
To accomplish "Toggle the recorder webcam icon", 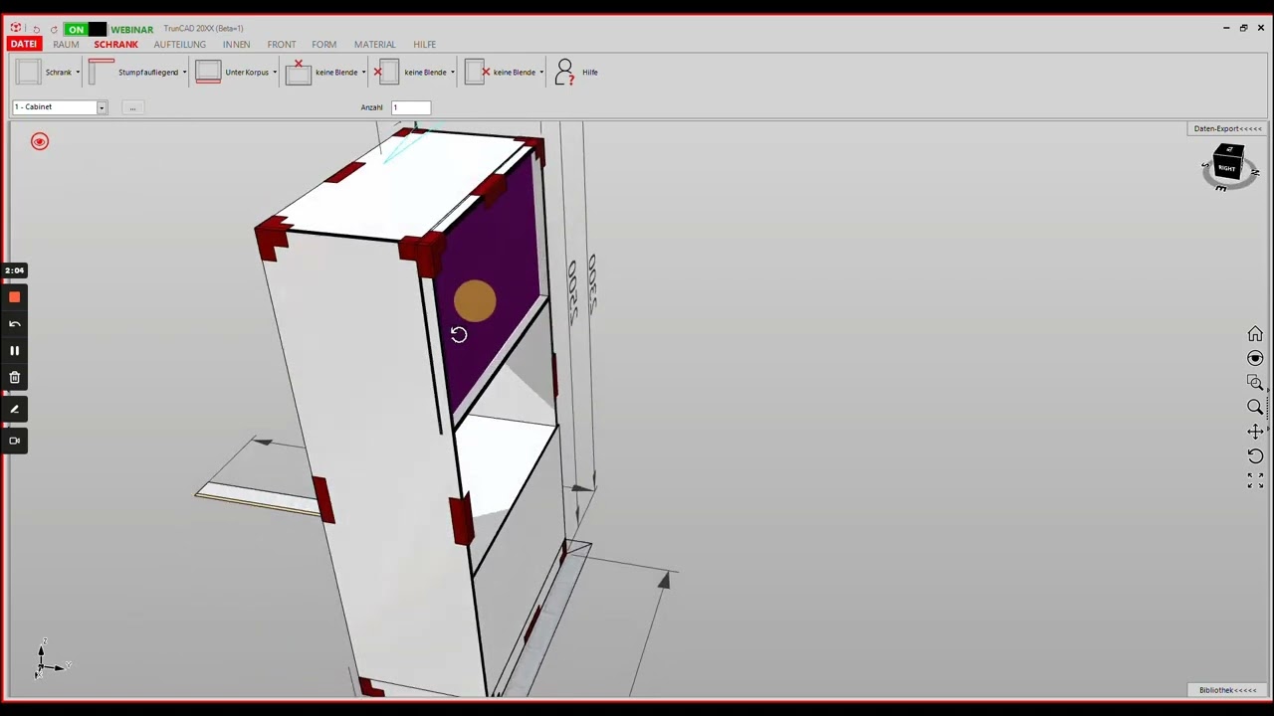I will coord(14,441).
